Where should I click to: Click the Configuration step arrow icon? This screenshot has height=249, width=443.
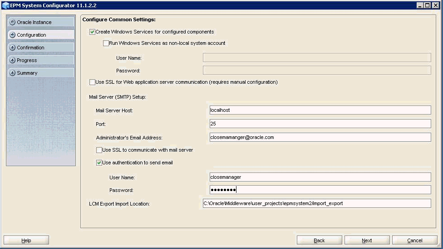pyautogui.click(x=12, y=35)
